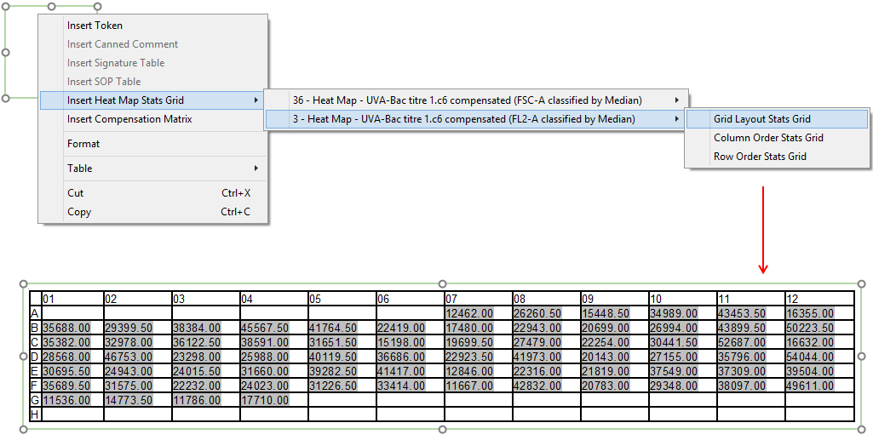Screen dimensions: 873x440
Task: Click submenu arrow beside FL2-A Heat Map
Action: (677, 119)
